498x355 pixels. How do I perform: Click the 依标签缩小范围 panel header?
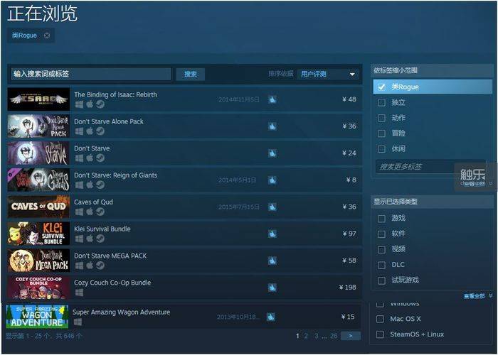pos(432,70)
